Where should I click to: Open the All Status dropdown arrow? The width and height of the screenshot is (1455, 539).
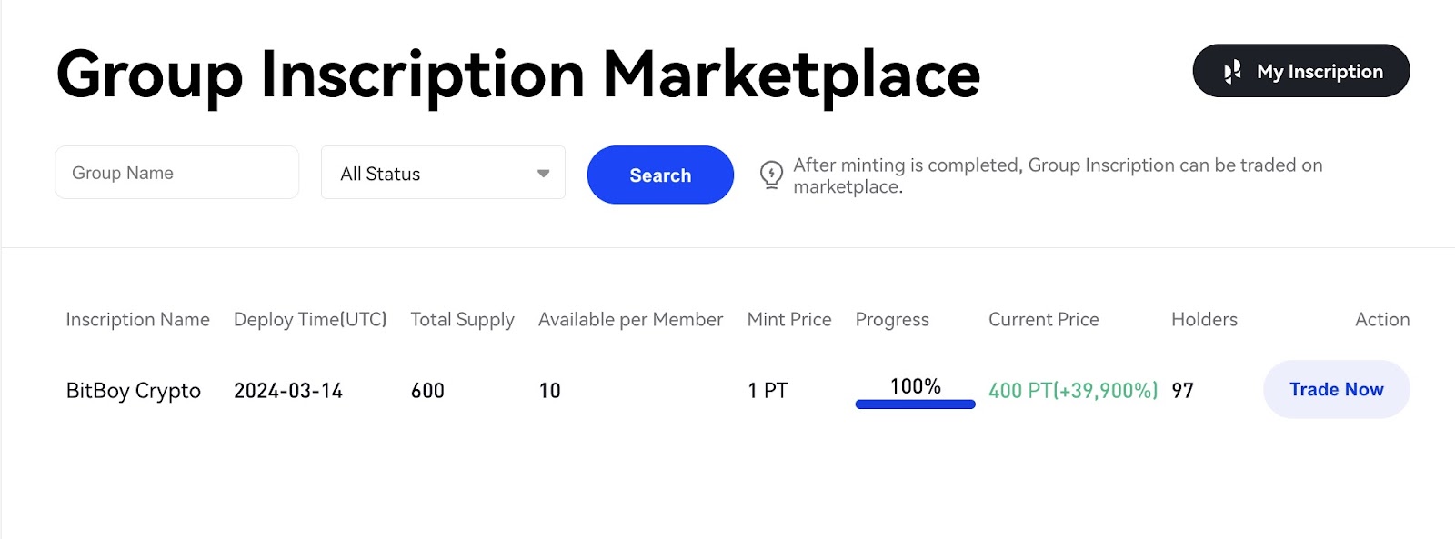point(543,174)
